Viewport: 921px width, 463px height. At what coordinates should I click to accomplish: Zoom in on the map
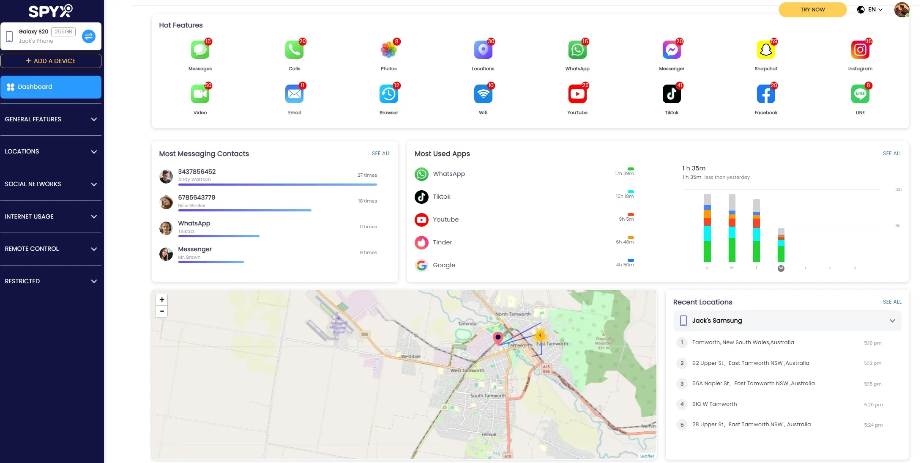(x=162, y=300)
